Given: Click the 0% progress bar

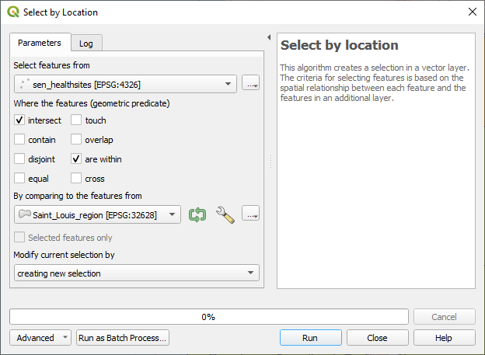Looking at the screenshot, I should (208, 317).
